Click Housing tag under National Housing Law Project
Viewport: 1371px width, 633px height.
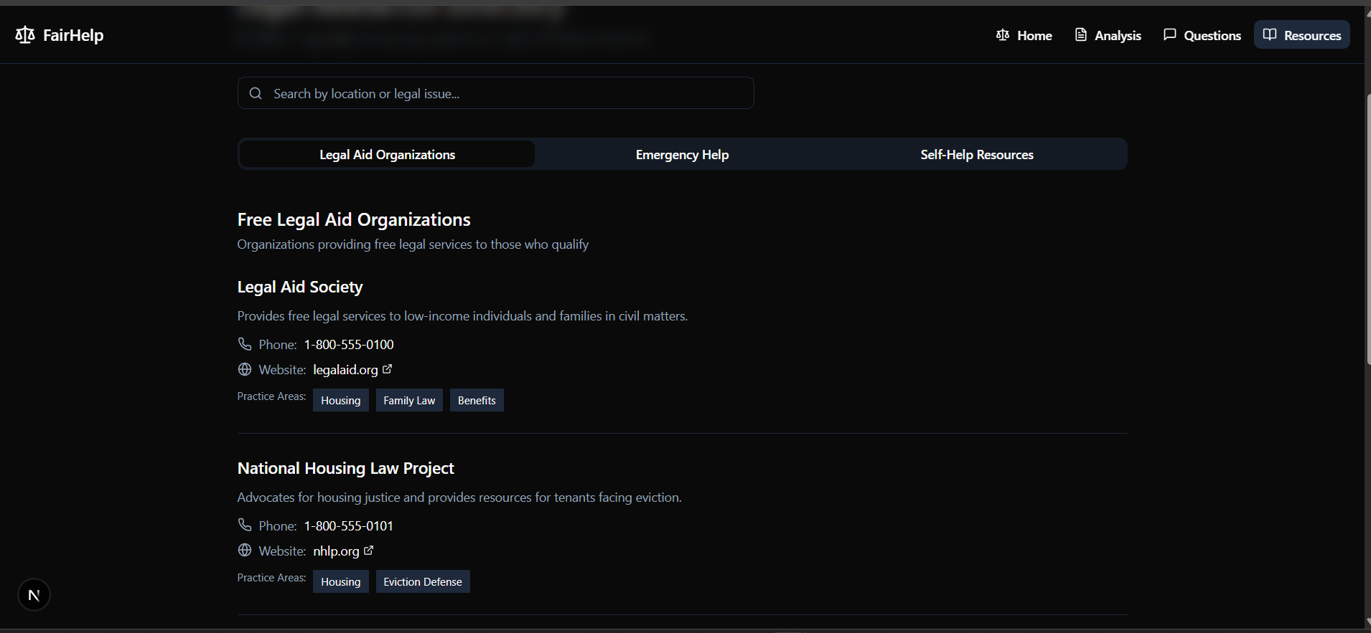click(341, 581)
